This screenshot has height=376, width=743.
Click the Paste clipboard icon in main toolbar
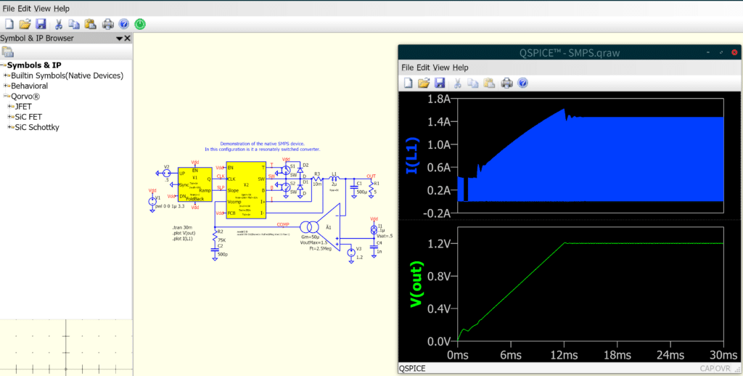(90, 24)
